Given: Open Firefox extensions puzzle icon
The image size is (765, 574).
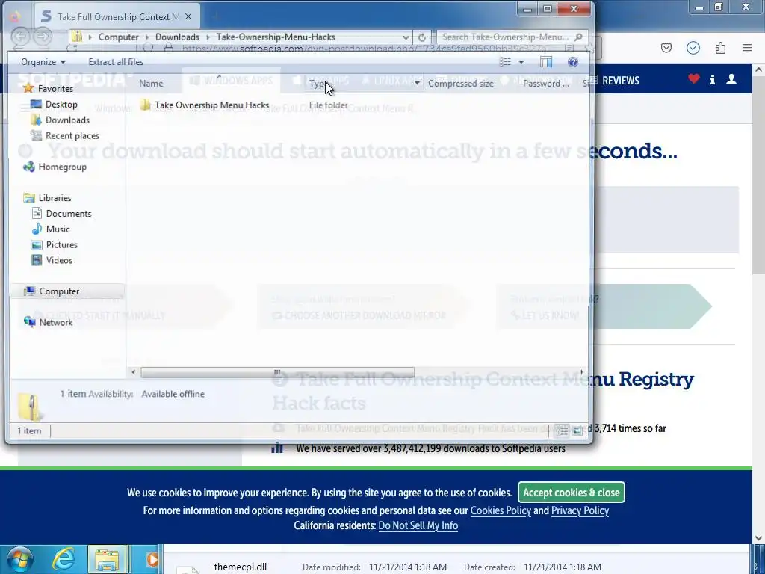Looking at the screenshot, I should point(720,48).
